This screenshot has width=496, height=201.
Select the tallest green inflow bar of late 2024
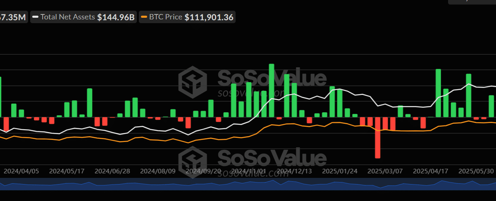[272, 90]
